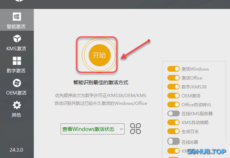Select the 数字激活 four-squares icon
This screenshot has width=230, height=158.
coord(17,61)
